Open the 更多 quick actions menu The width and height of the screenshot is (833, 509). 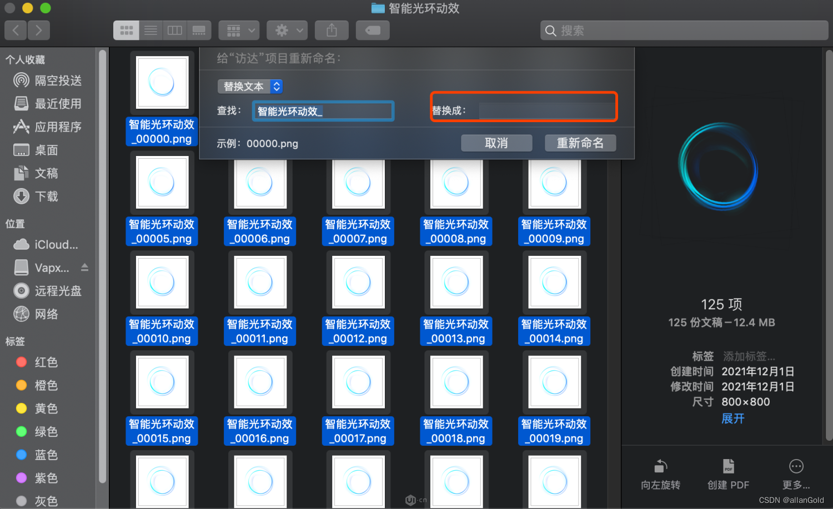click(x=796, y=472)
